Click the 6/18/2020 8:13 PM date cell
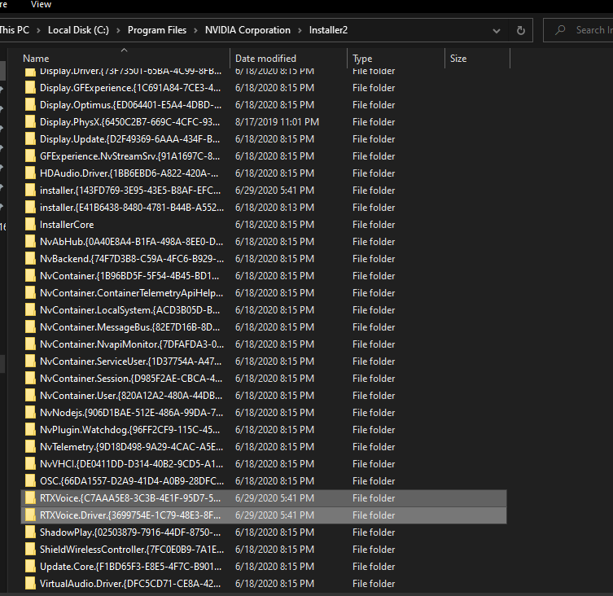Screen dimensions: 613x596 click(274, 208)
